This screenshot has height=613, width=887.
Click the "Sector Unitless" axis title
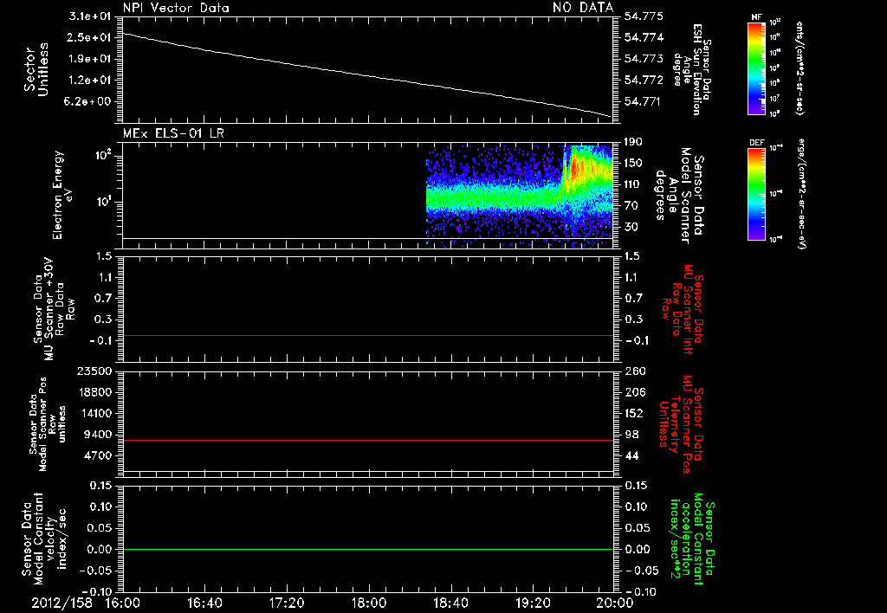tap(36, 69)
